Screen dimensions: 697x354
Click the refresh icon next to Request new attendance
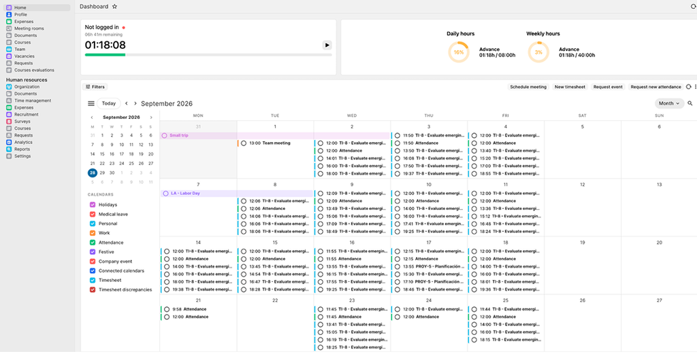(689, 87)
